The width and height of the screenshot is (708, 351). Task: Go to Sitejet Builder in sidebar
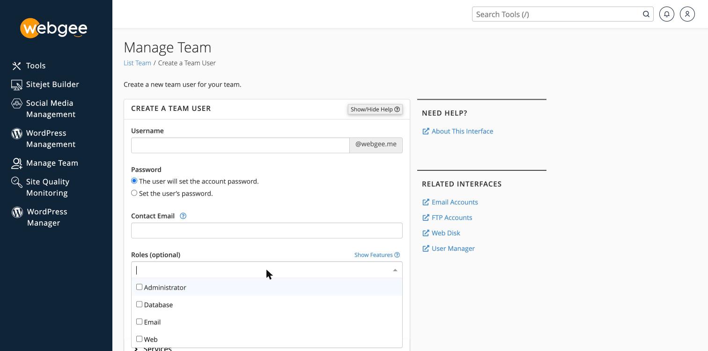[x=52, y=84]
